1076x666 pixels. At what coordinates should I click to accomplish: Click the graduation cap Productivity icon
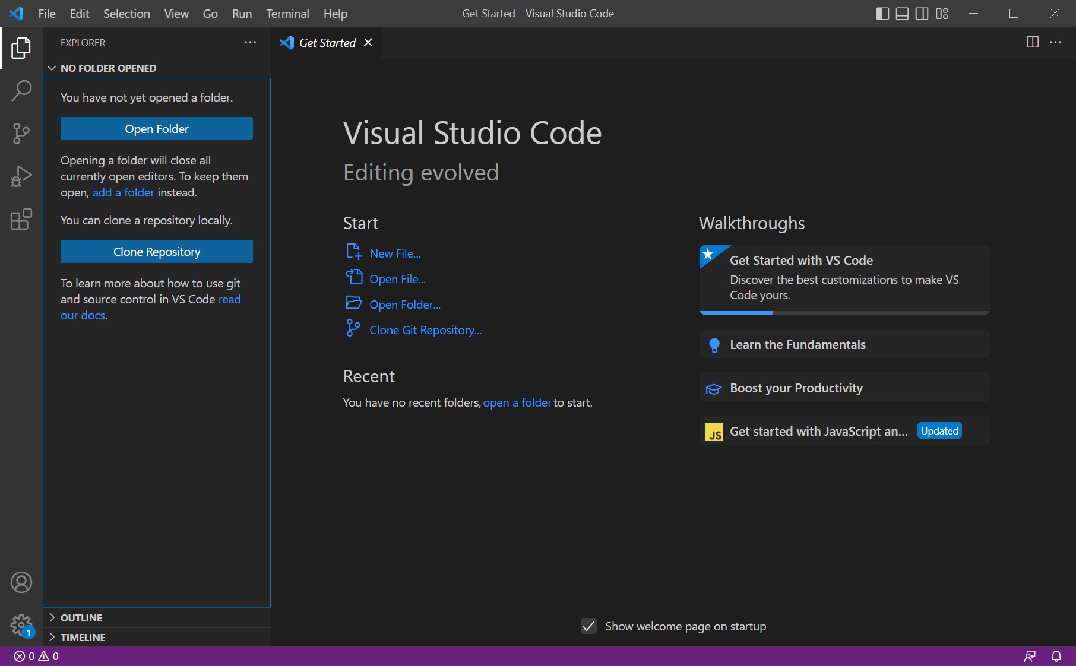click(713, 389)
